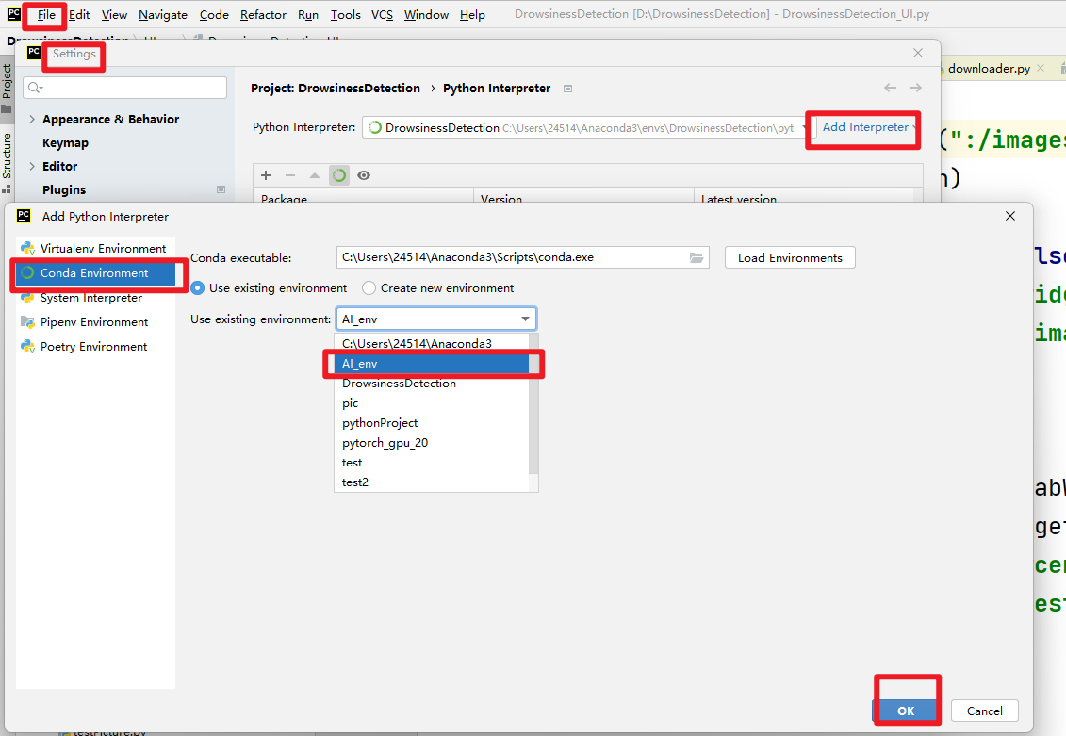Choose AI_env from the environment list
Screen dimensions: 1066x736
click(x=431, y=364)
